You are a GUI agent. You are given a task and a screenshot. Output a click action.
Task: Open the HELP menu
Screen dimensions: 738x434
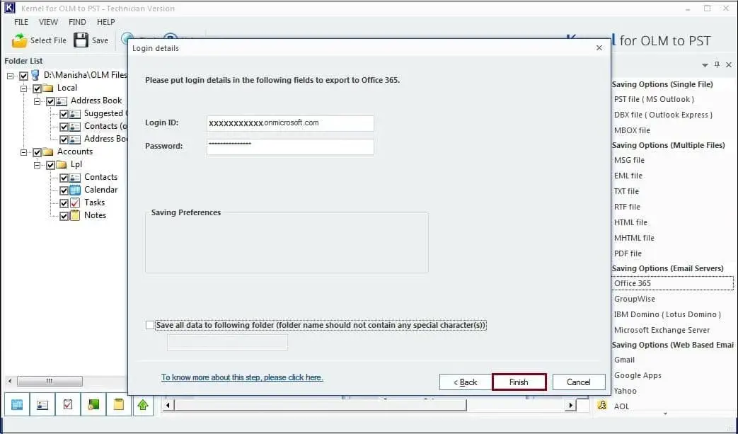coord(106,22)
